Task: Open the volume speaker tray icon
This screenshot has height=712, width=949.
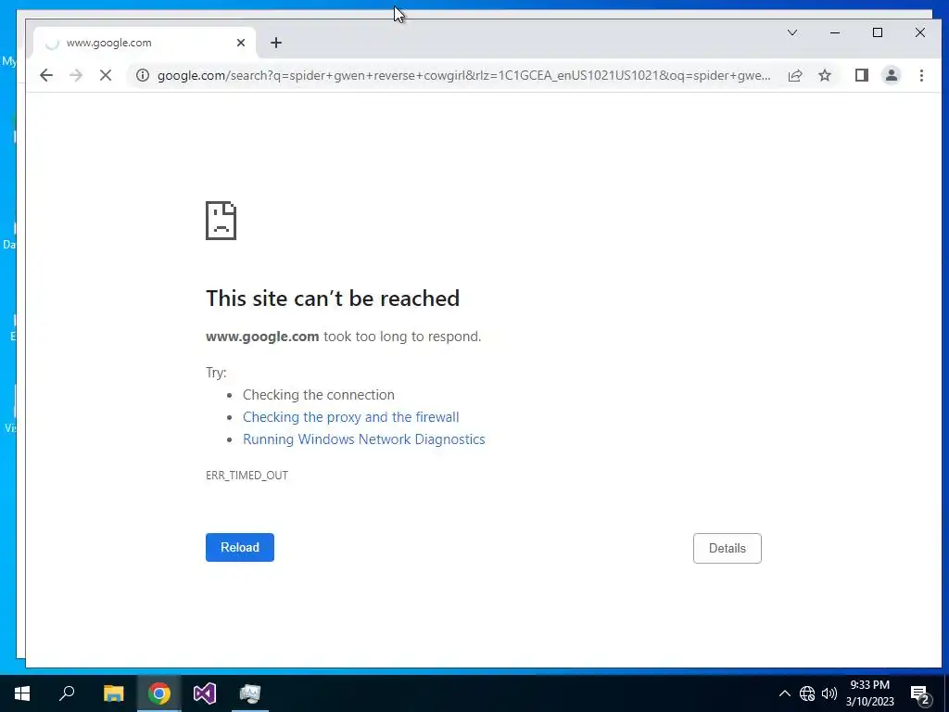Action: (x=829, y=693)
